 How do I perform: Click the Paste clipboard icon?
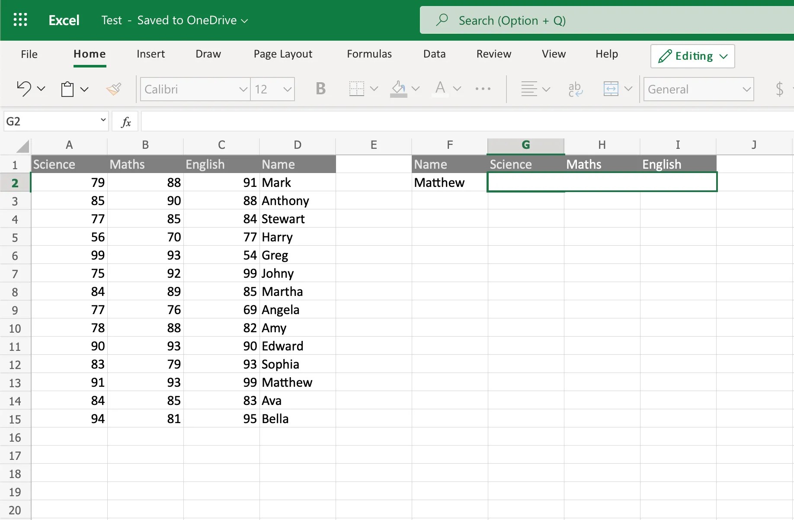point(68,89)
